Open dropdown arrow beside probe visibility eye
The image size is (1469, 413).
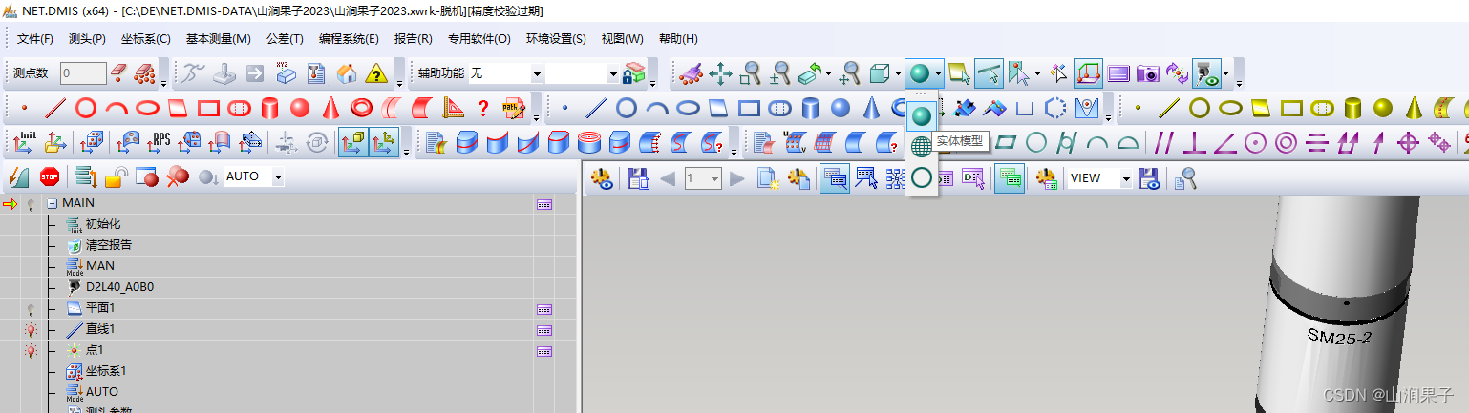pyautogui.click(x=1227, y=73)
